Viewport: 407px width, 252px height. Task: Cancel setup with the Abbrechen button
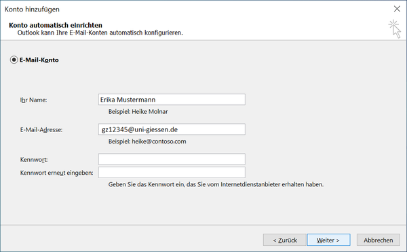coord(379,240)
